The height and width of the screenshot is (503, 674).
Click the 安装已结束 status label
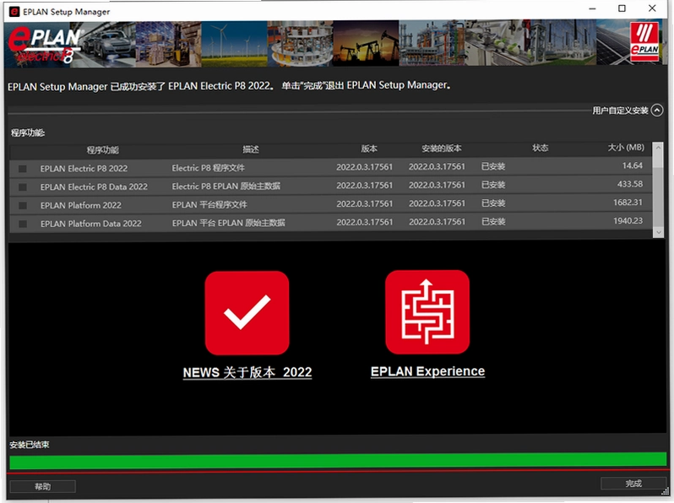click(30, 445)
